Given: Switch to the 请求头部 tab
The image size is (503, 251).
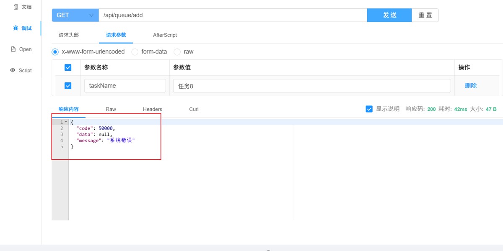Looking at the screenshot, I should [x=69, y=35].
